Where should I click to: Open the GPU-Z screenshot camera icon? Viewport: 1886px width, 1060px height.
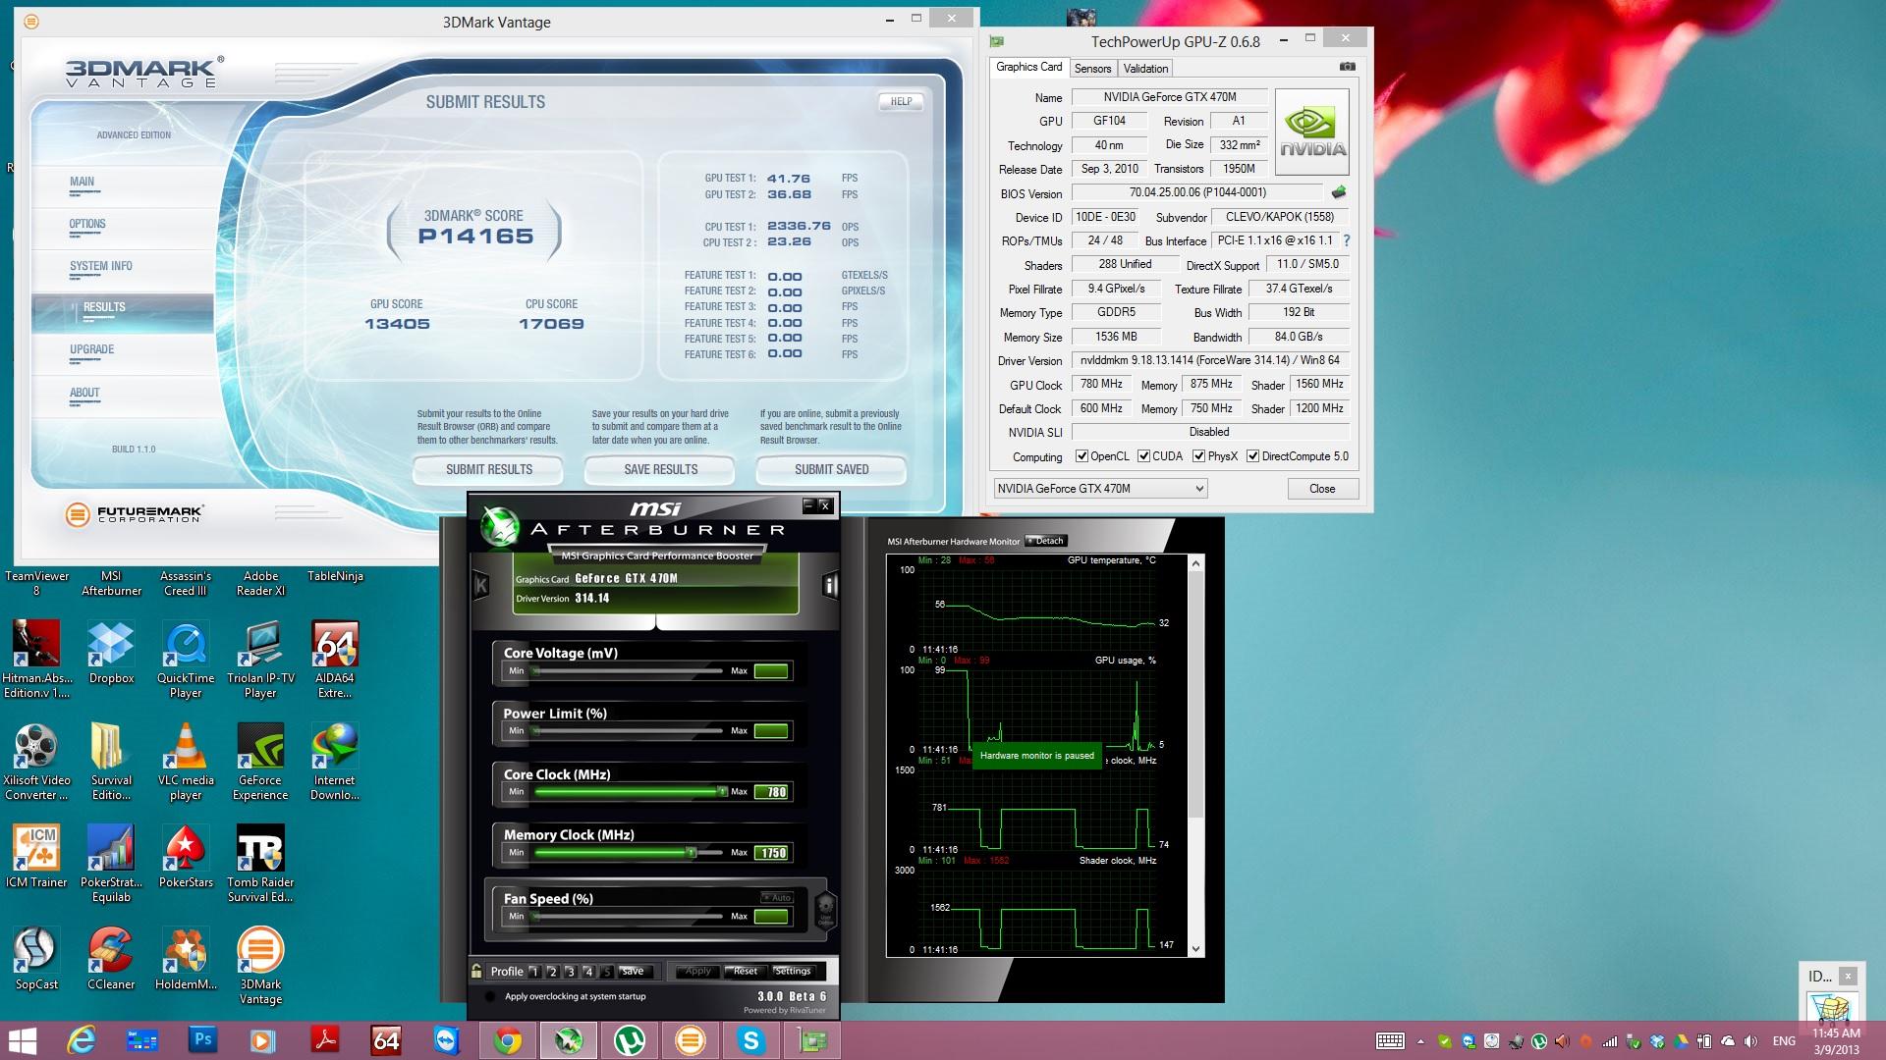1348,67
